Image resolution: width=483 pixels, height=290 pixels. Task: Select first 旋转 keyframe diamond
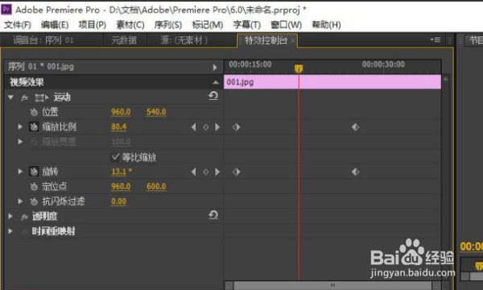236,172
